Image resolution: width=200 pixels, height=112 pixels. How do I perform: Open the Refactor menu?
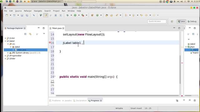click(28, 11)
